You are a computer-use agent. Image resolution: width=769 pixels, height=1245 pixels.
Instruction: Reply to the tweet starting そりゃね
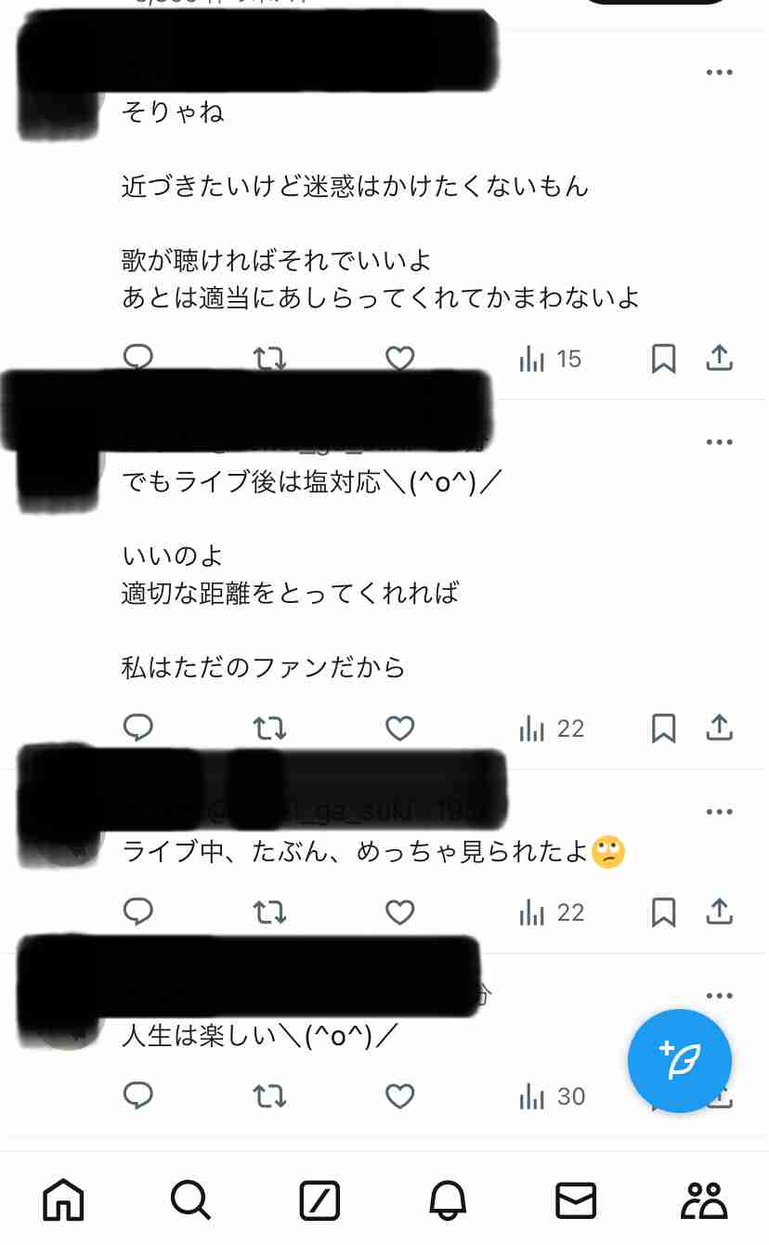[x=137, y=359]
